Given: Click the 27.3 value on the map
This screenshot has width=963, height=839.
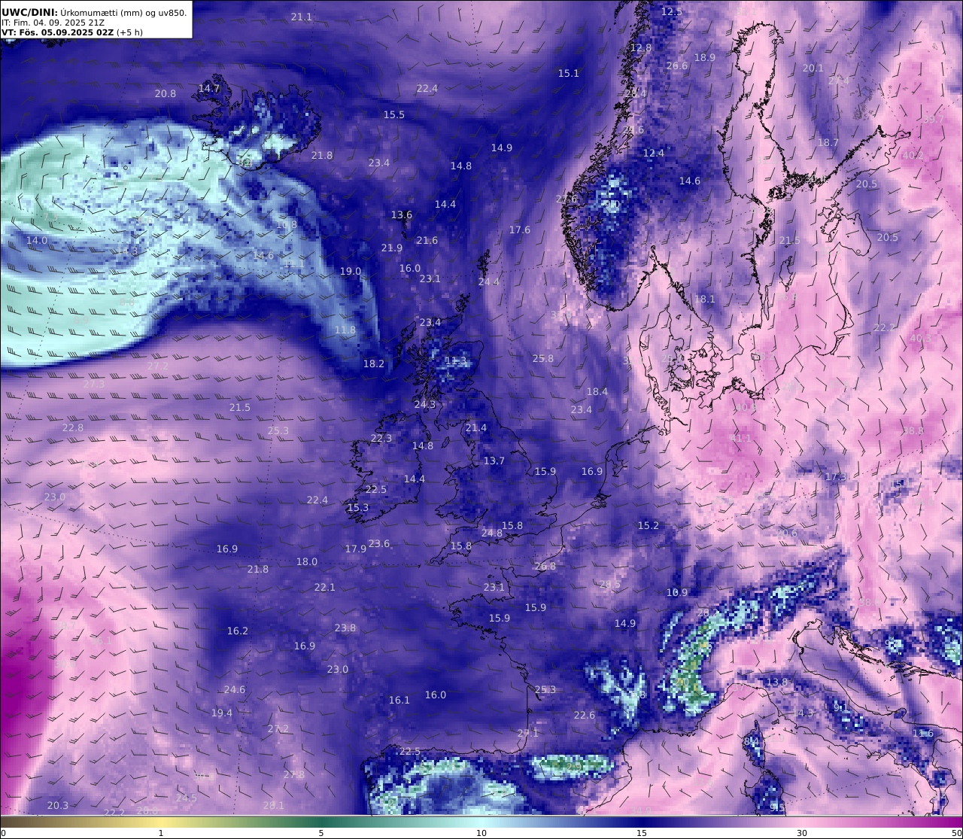Looking at the screenshot, I should pyautogui.click(x=94, y=384).
